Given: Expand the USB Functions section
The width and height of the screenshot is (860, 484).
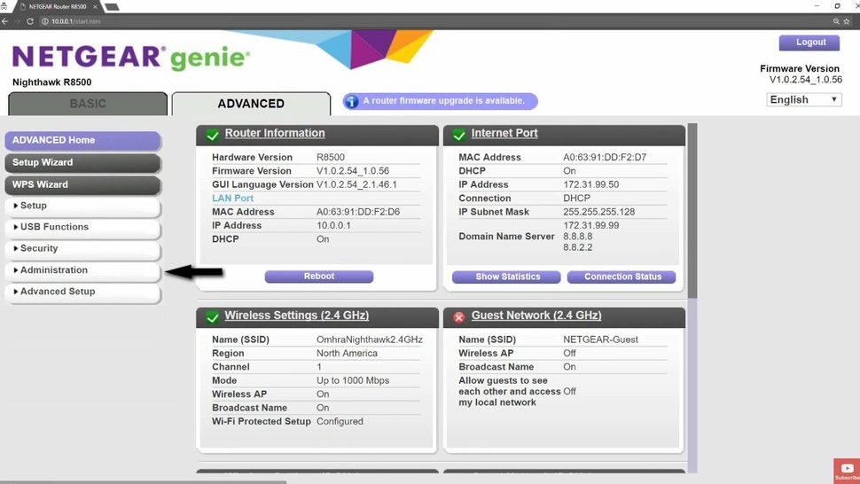Looking at the screenshot, I should pos(82,227).
